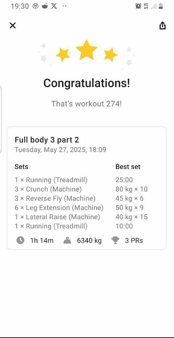The image size is (174, 338).
Task: Select the Crunch (Machine) row
Action: [81, 189]
